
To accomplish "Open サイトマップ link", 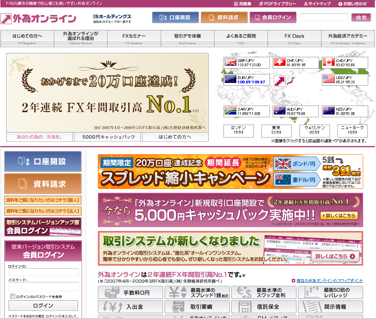I will point(317,4).
